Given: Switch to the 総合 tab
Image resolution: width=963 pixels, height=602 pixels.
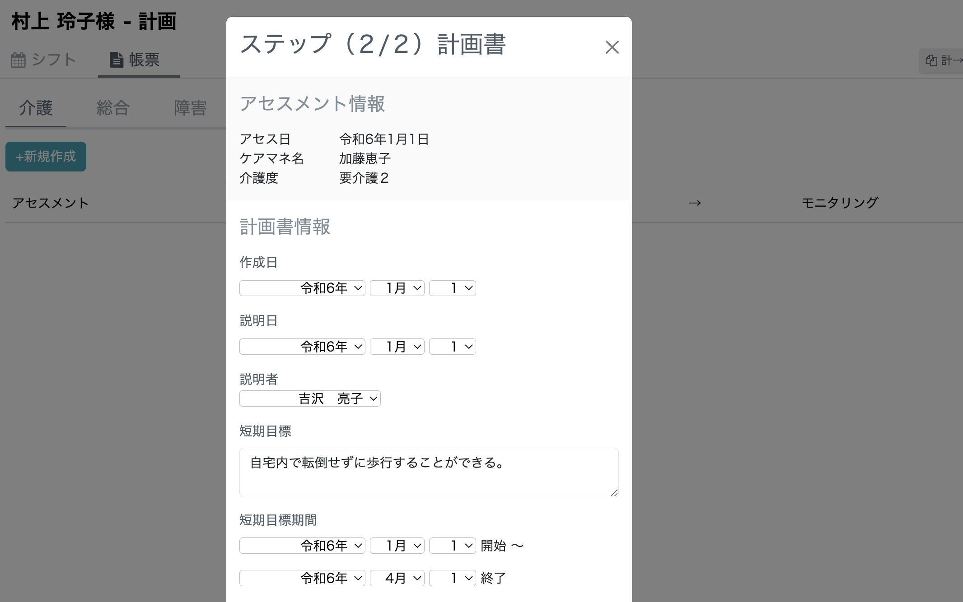Looking at the screenshot, I should pyautogui.click(x=112, y=108).
